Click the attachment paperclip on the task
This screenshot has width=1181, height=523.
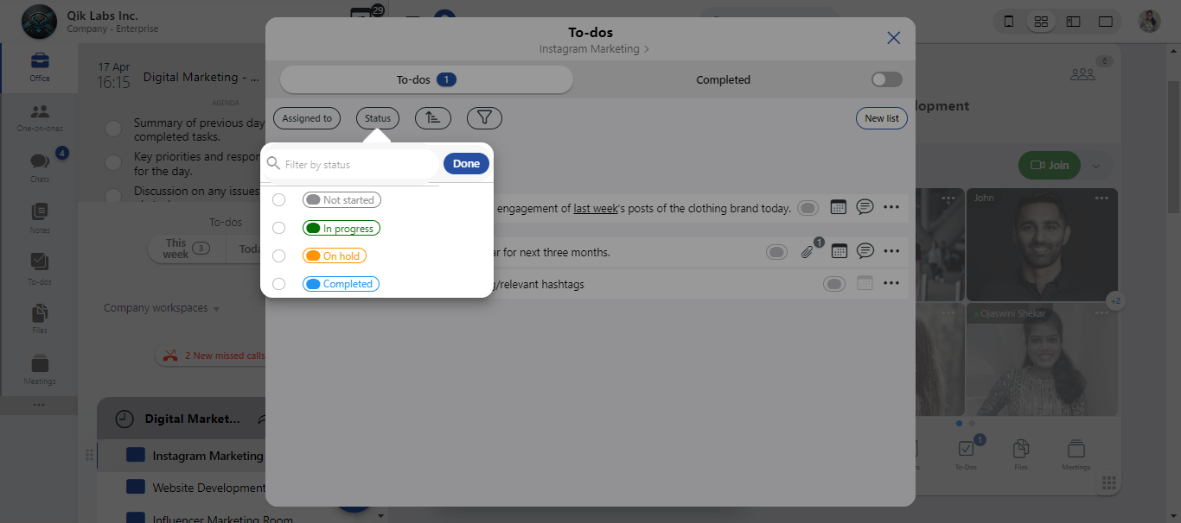(807, 252)
